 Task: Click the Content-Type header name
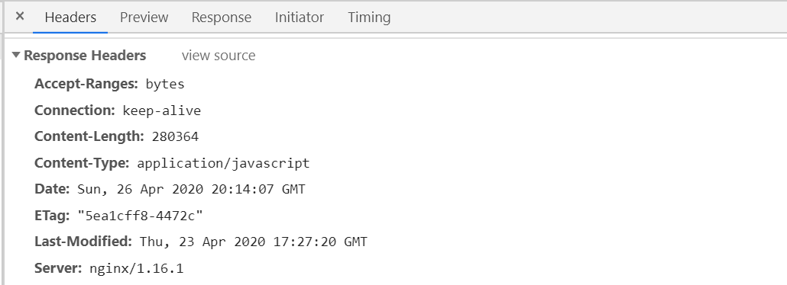point(83,163)
